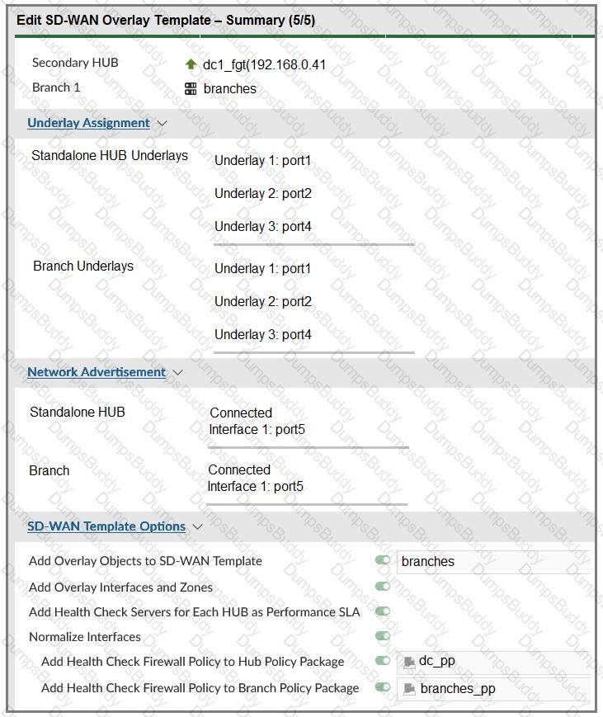
Task: Click the policy package icon beside dc_pp
Action: (x=410, y=662)
